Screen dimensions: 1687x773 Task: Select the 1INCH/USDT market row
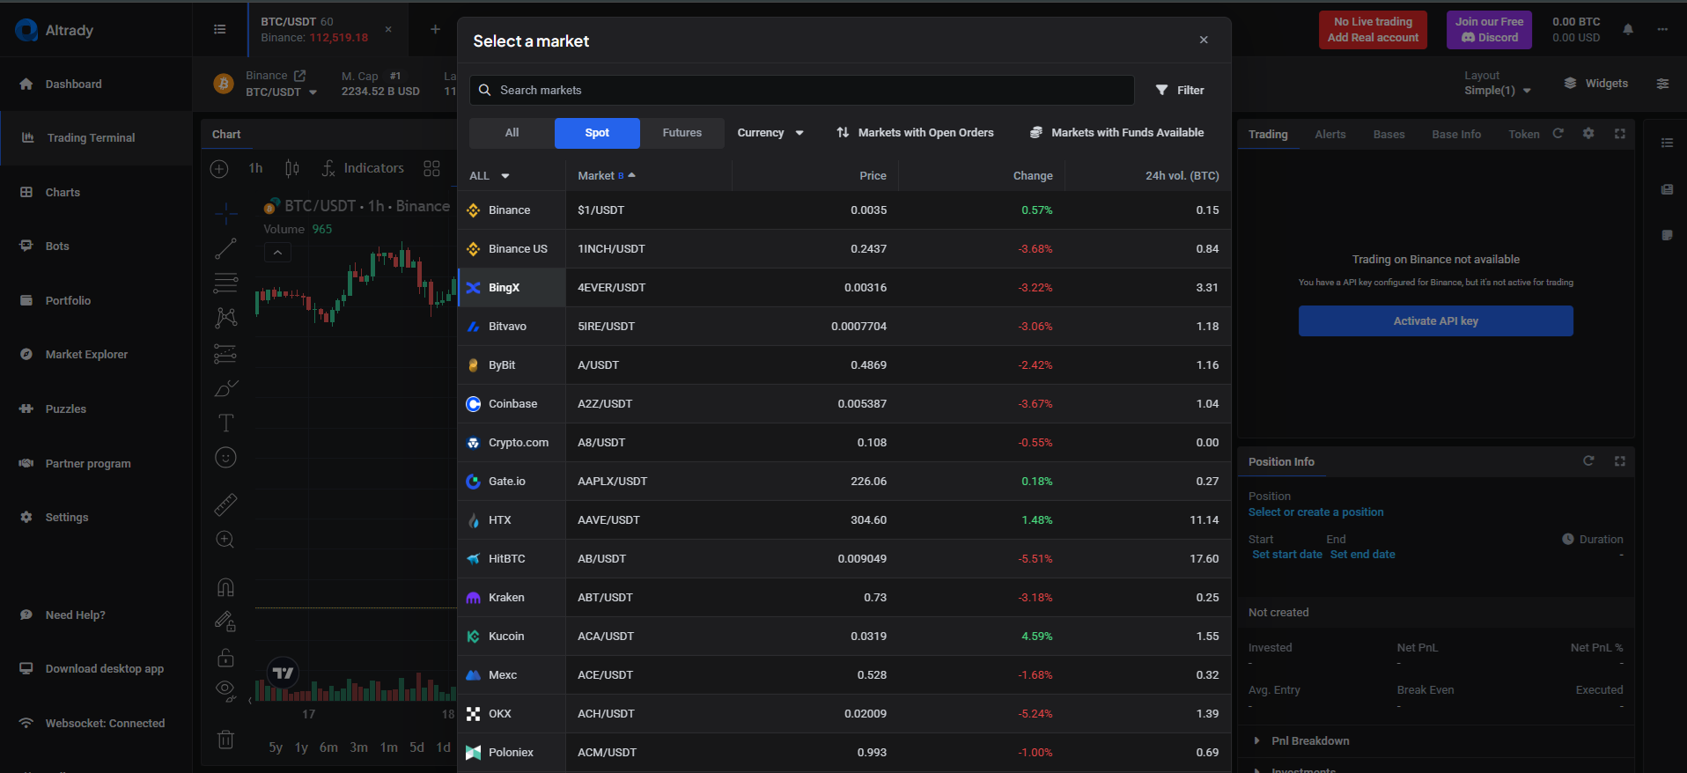tap(898, 249)
